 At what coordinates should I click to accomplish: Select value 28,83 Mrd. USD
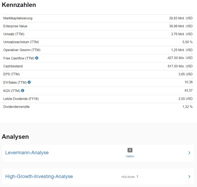181,18
